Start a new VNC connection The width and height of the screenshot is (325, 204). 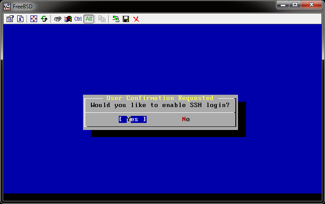[116, 19]
